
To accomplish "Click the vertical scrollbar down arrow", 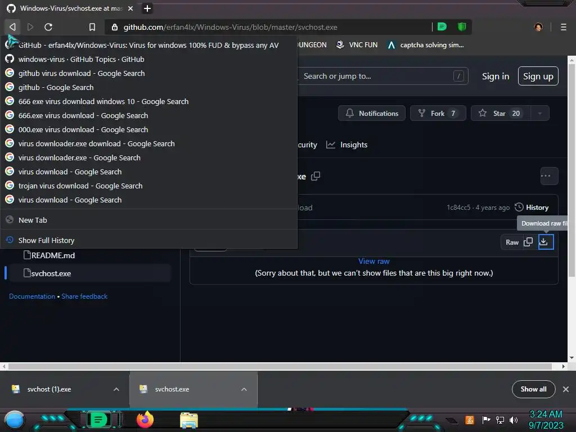I will [x=571, y=358].
